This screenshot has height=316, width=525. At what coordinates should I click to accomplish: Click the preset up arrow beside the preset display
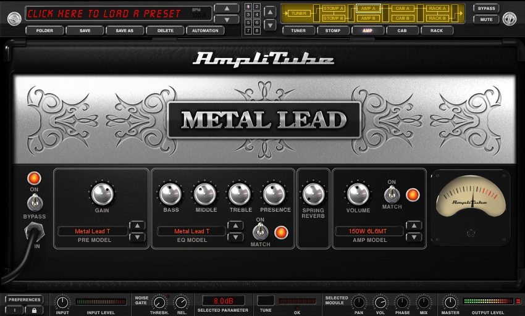pyautogui.click(x=227, y=9)
